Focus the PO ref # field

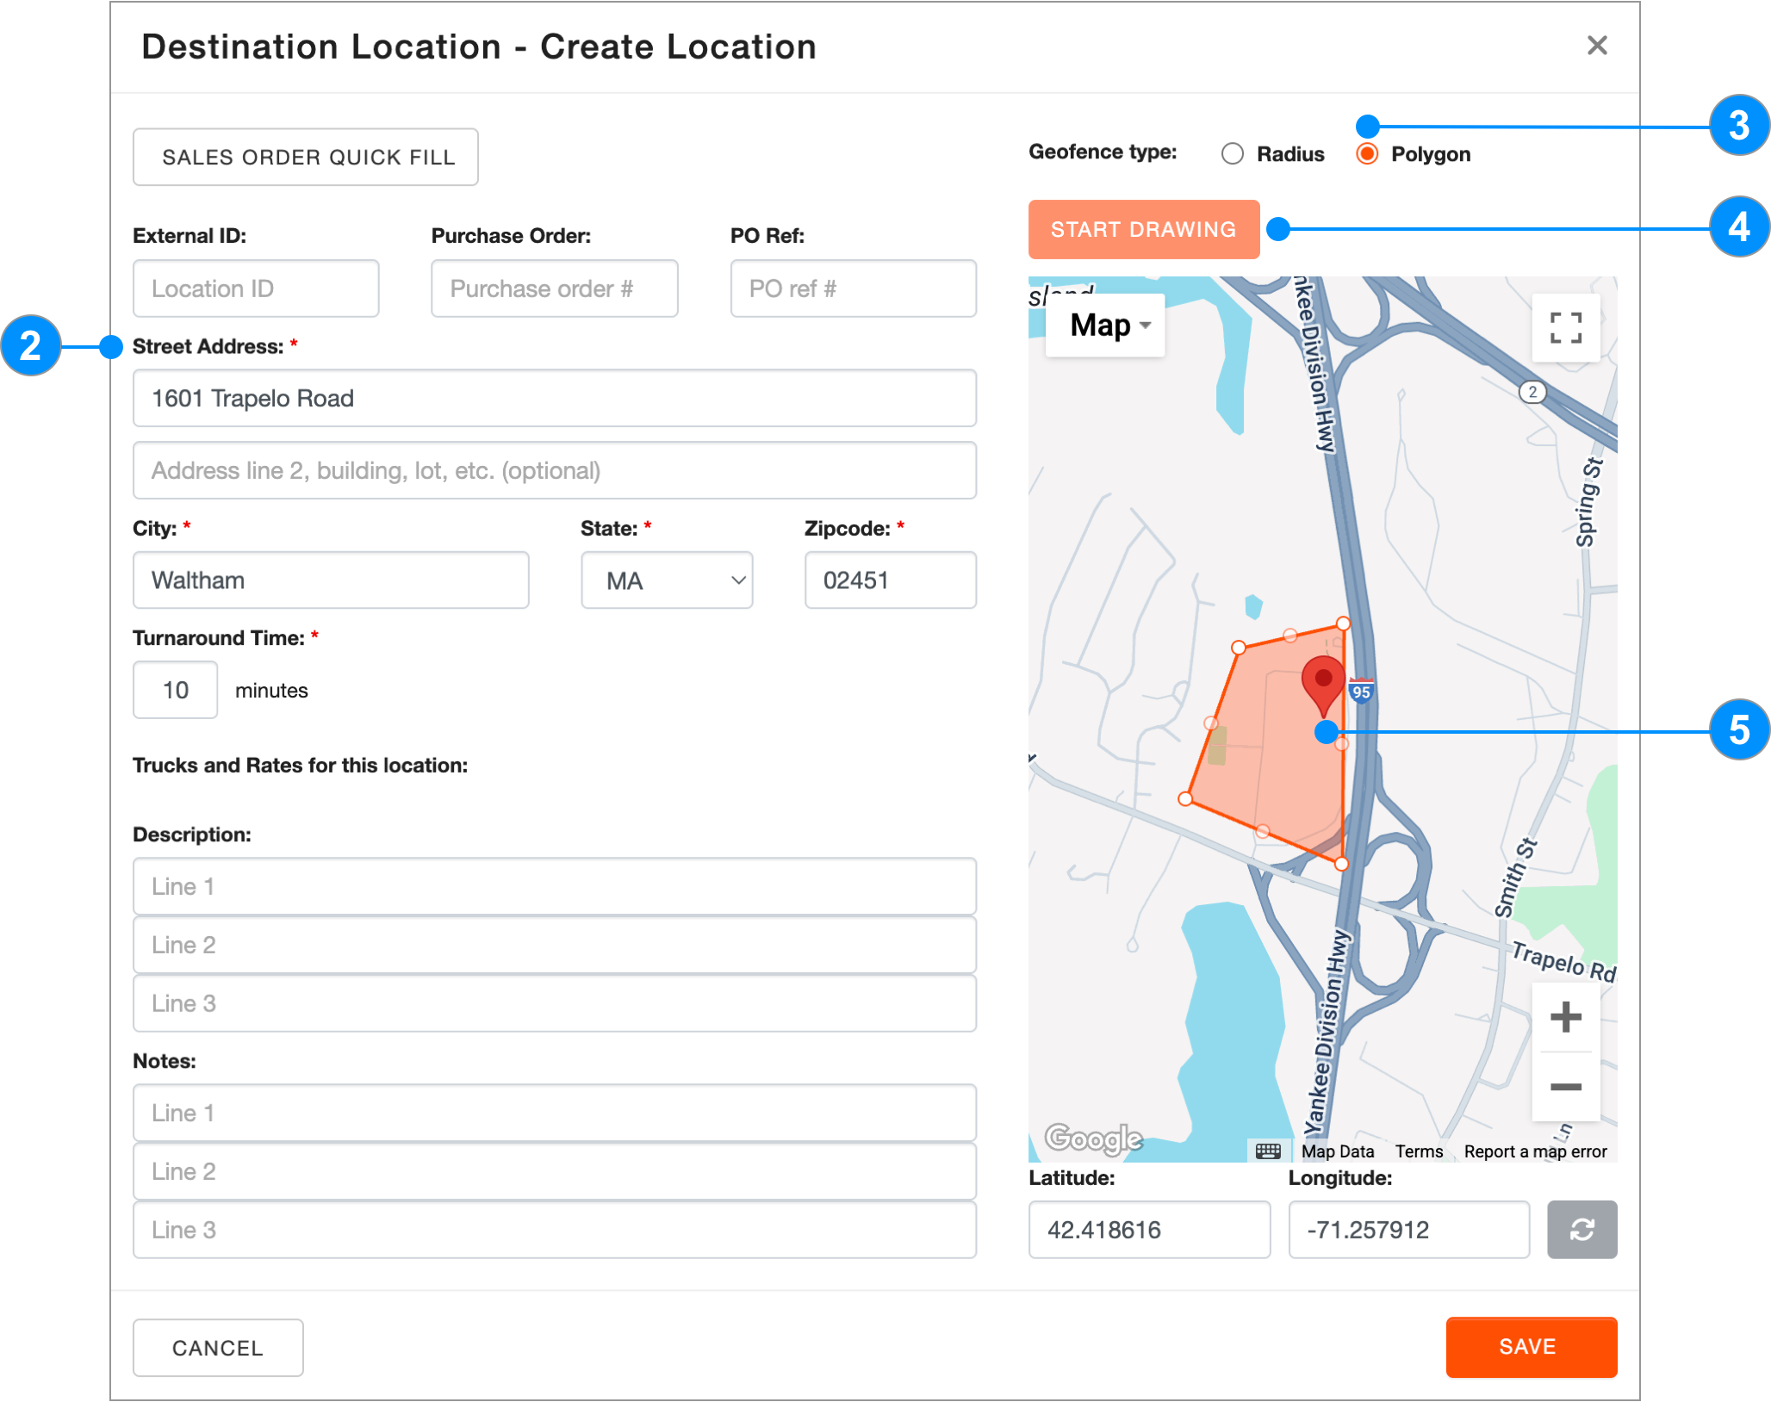(854, 288)
